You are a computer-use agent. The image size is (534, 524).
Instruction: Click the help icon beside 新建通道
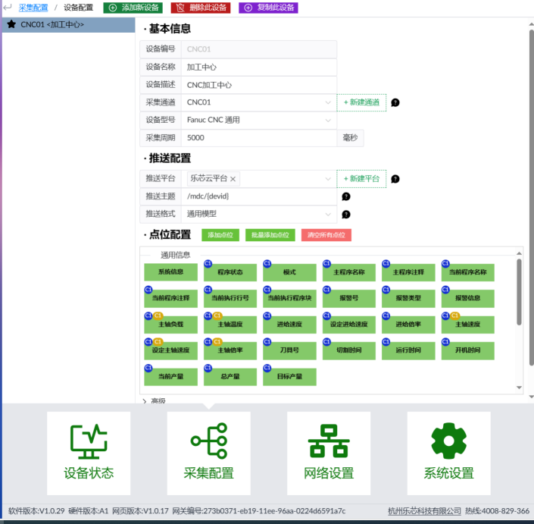tap(395, 102)
